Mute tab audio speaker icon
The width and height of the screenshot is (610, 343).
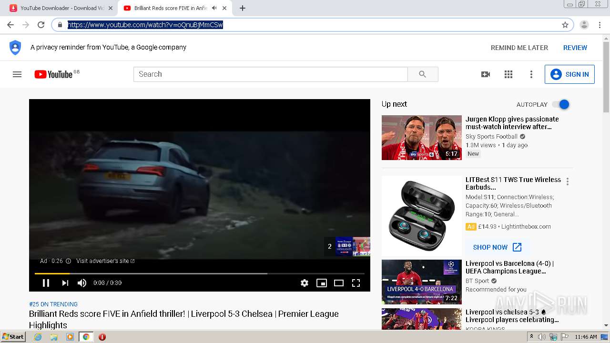point(214,8)
